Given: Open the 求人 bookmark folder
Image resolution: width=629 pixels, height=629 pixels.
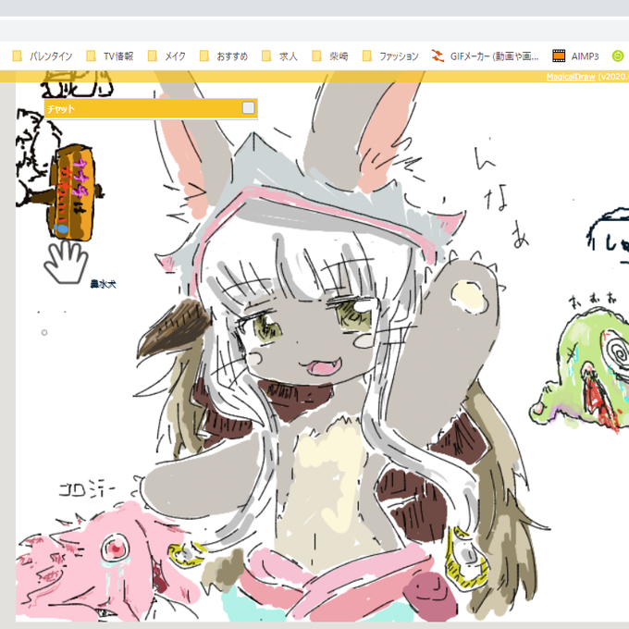Looking at the screenshot, I should [279, 56].
